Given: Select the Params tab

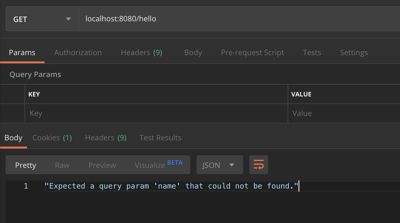Looking at the screenshot, I should pos(22,53).
